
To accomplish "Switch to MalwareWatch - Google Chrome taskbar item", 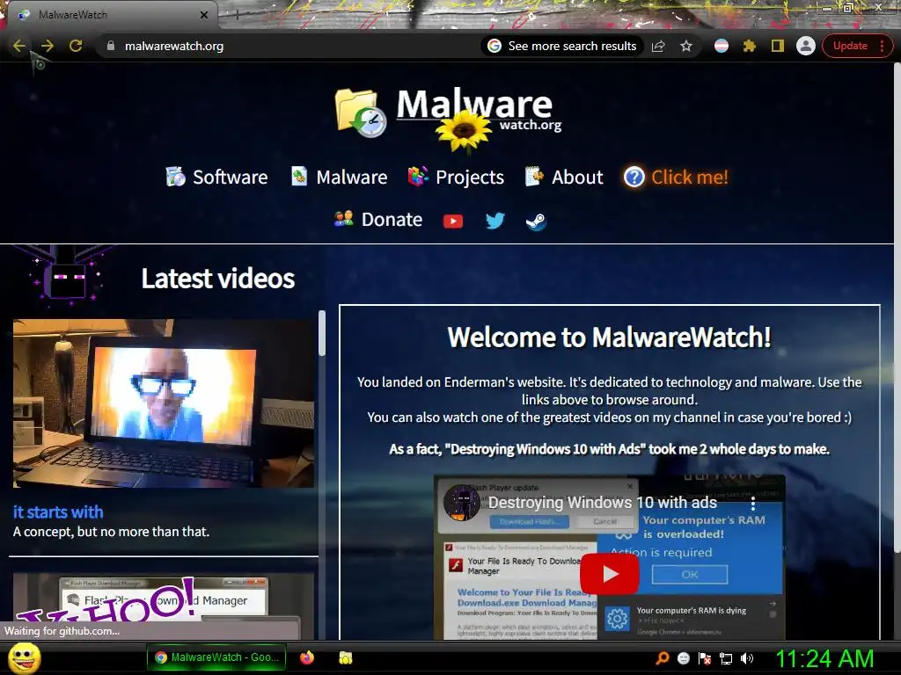I will (216, 657).
